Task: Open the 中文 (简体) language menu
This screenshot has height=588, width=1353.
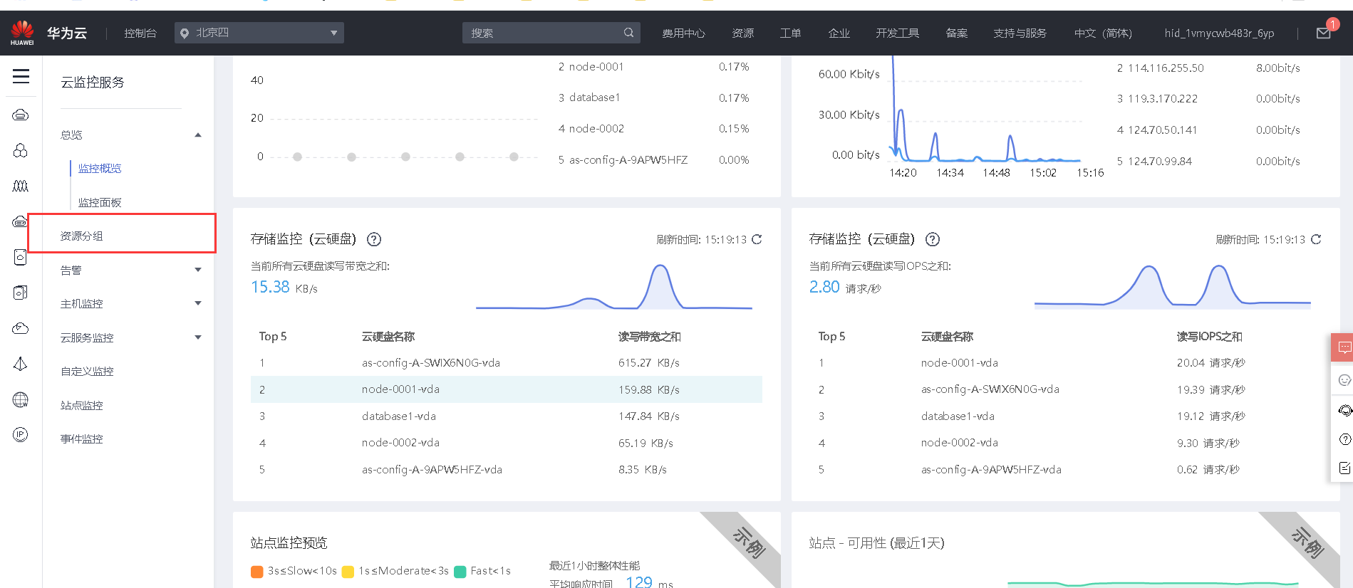Action: point(1103,33)
